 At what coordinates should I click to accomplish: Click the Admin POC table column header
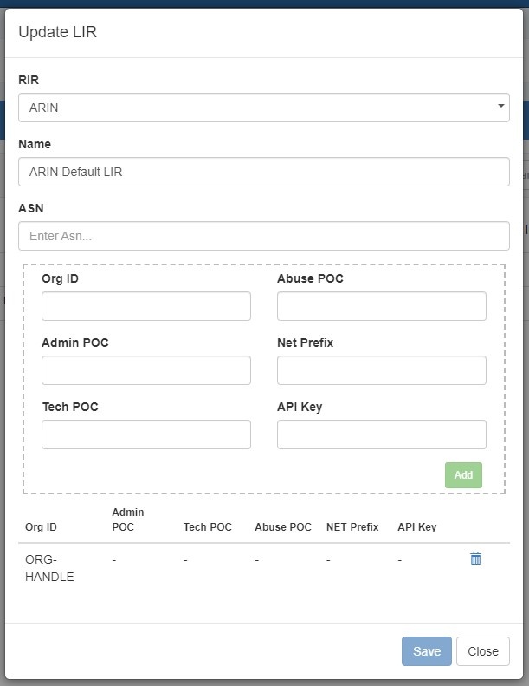[x=128, y=519]
